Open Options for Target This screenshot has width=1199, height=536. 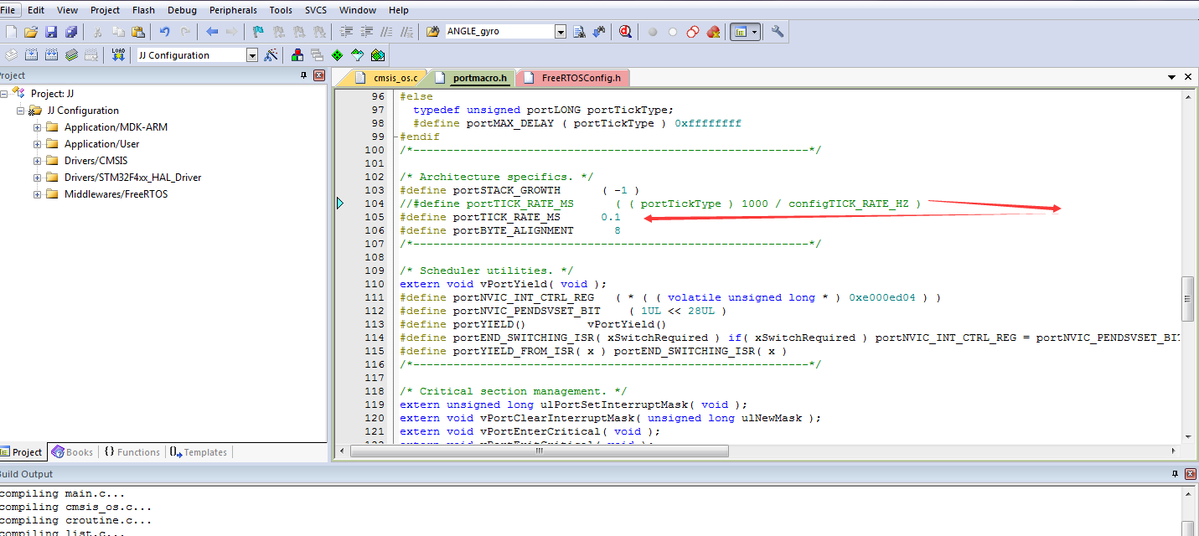coord(271,55)
